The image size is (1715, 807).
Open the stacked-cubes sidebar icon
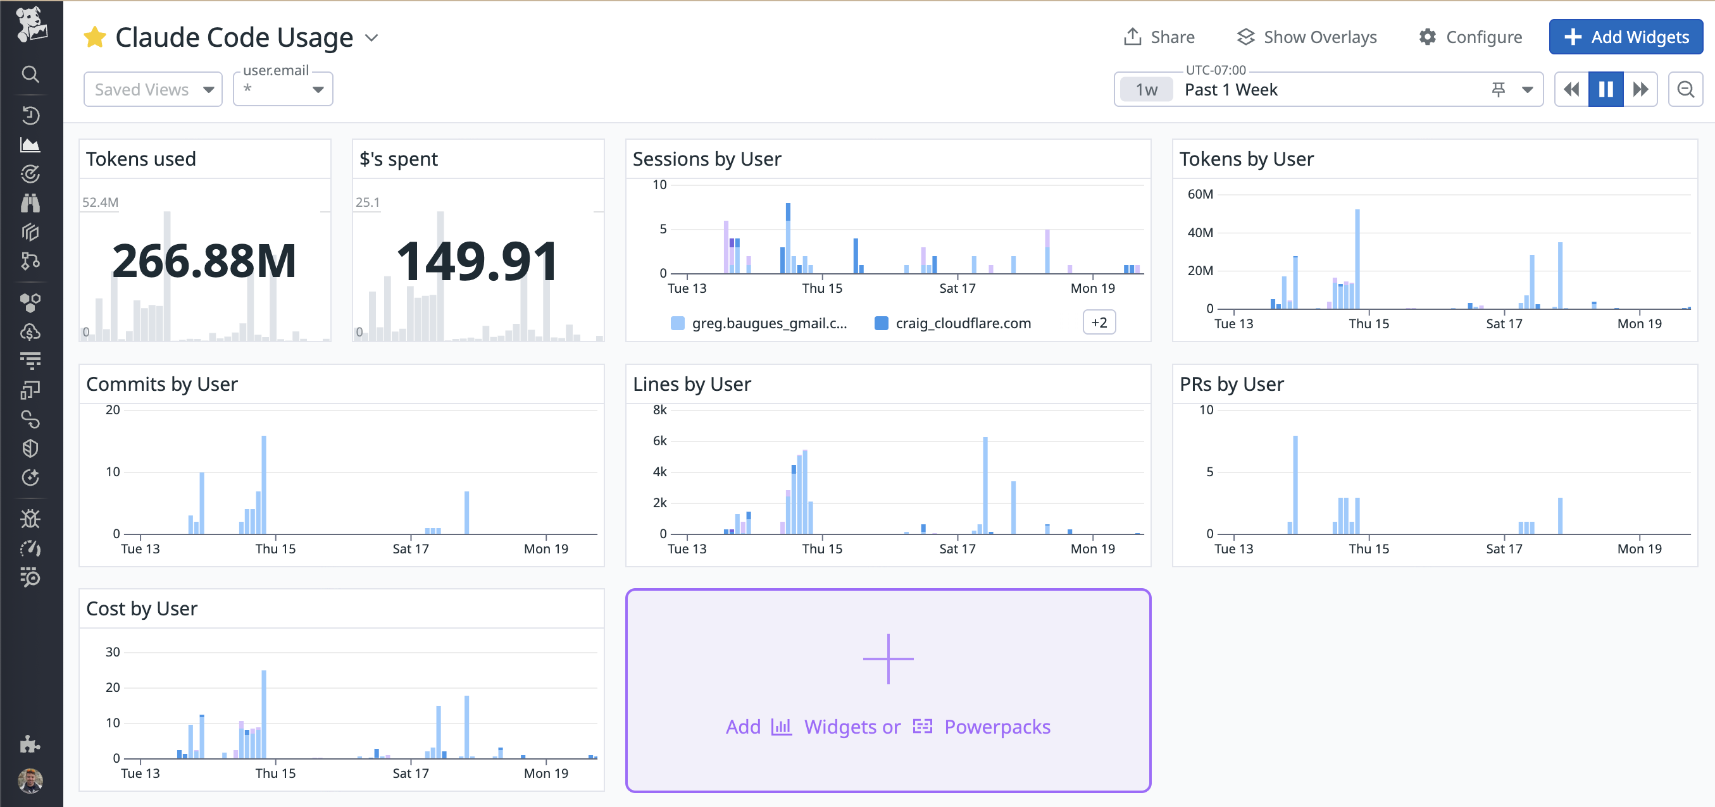point(30,232)
